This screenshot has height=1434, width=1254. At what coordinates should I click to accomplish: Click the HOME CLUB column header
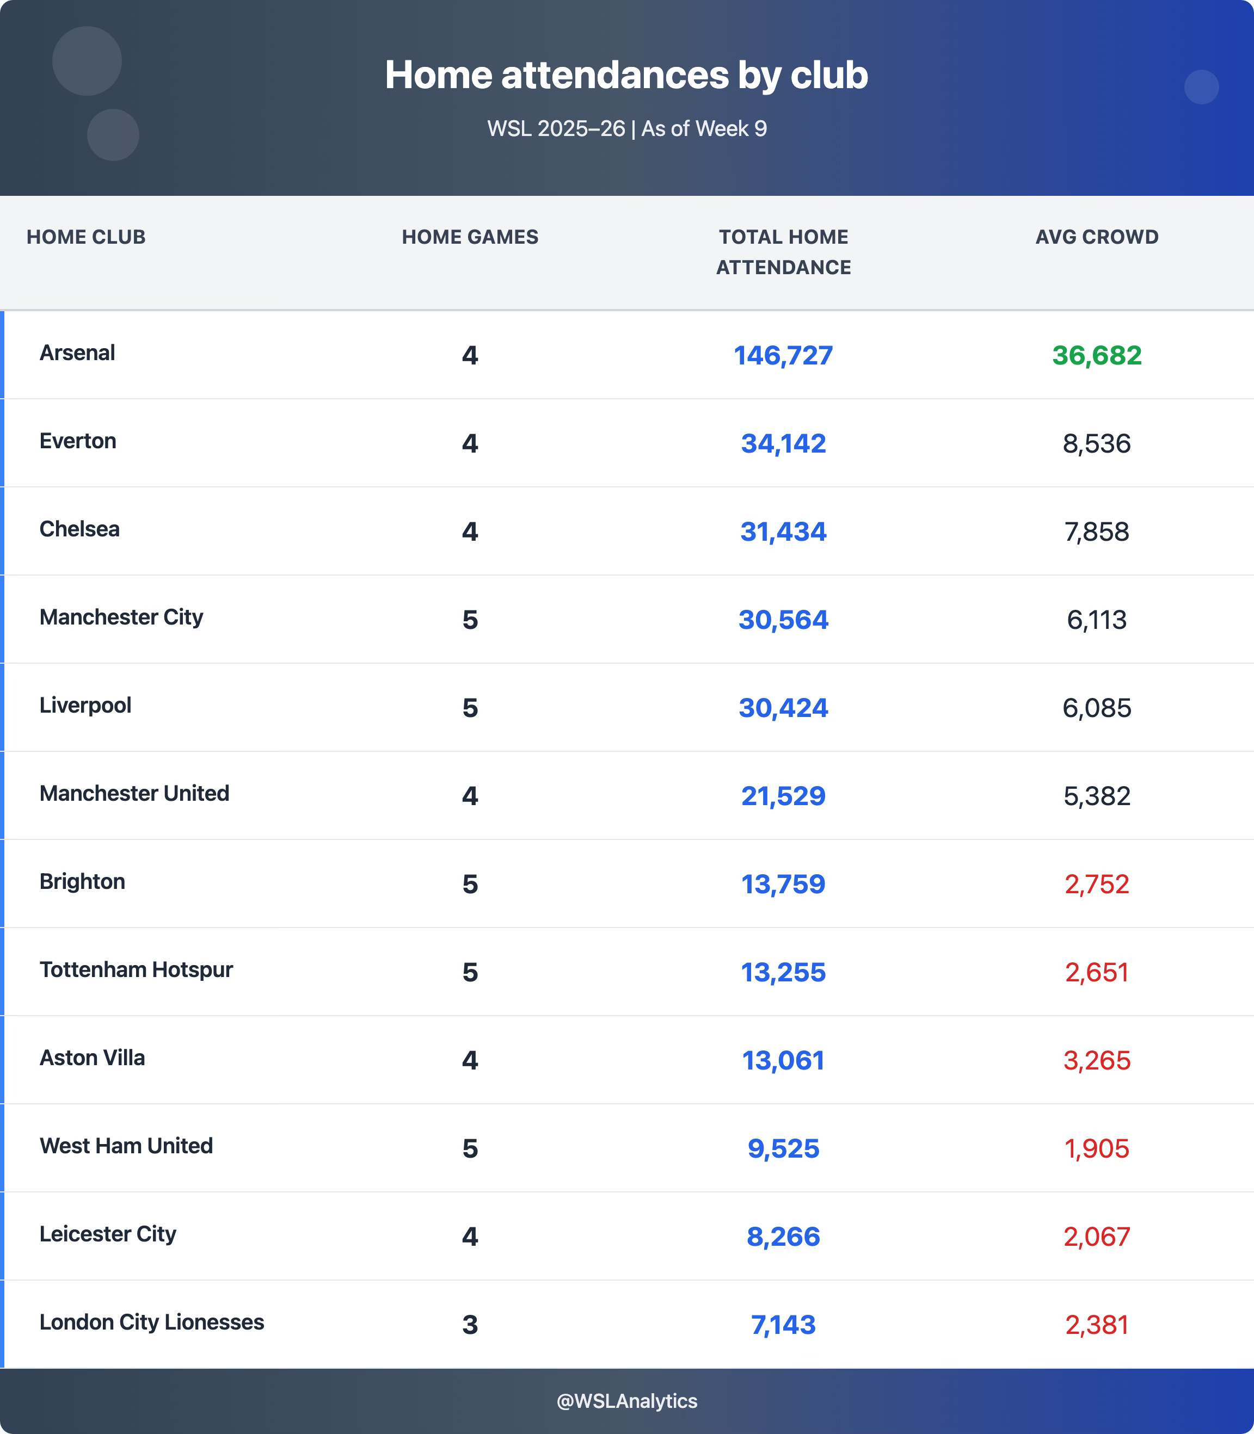86,237
